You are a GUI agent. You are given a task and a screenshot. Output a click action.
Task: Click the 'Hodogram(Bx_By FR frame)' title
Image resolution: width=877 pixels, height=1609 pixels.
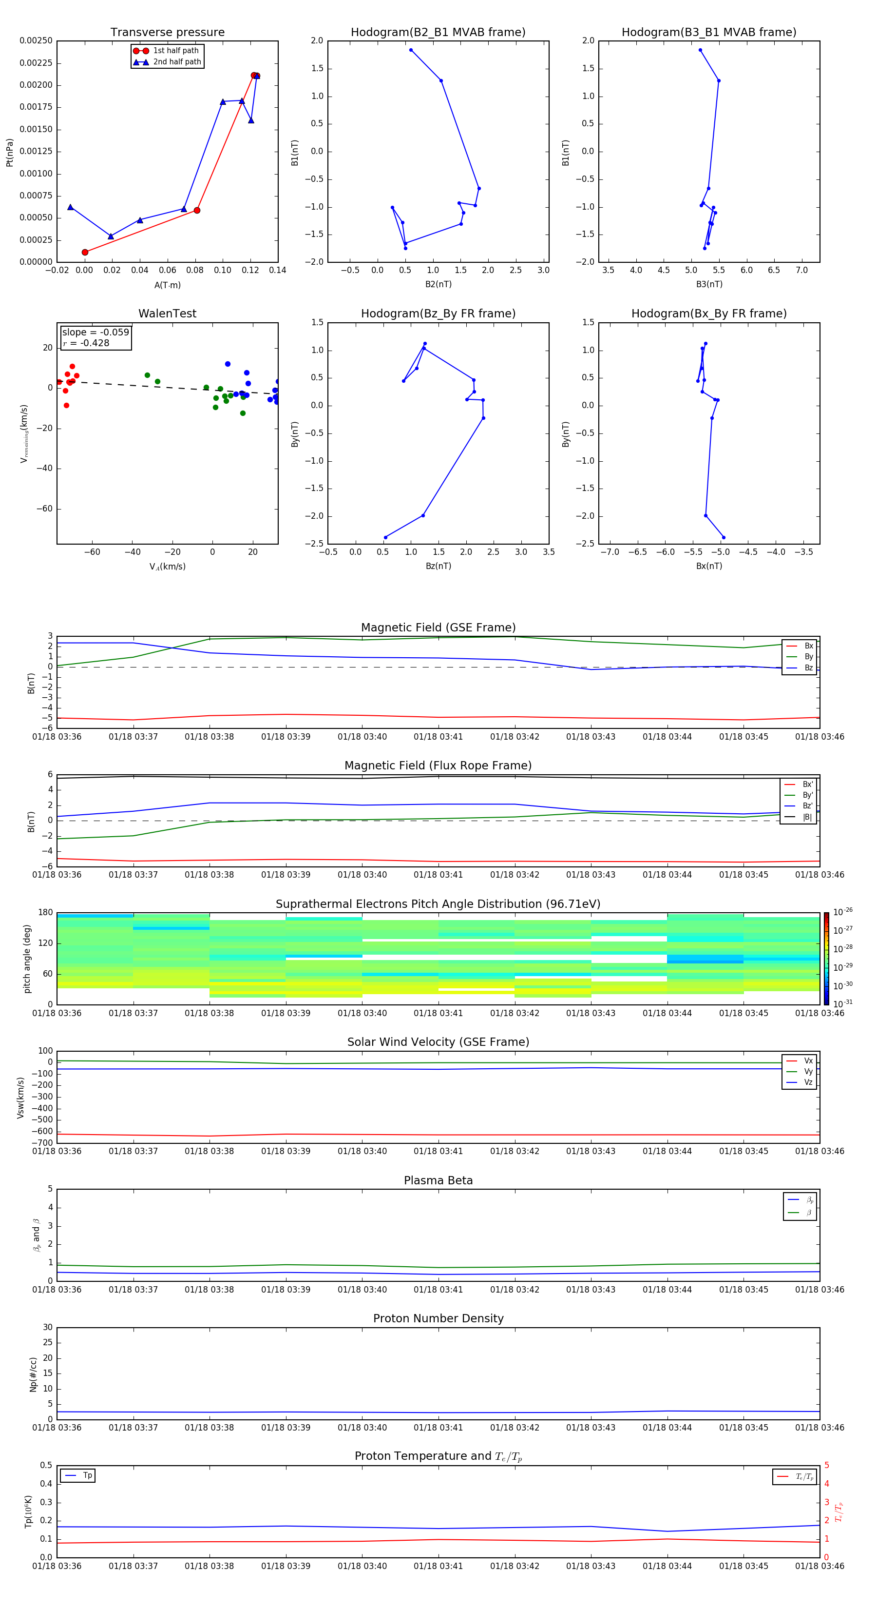tap(709, 314)
